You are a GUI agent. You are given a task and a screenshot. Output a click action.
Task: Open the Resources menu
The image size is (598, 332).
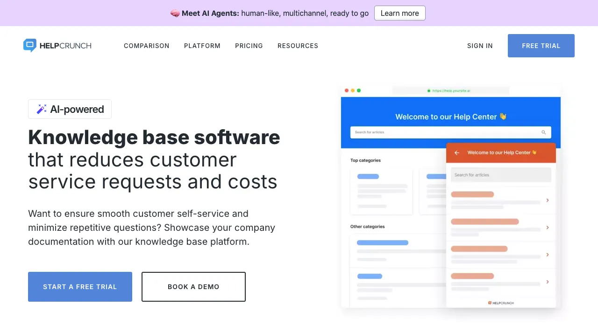tap(298, 46)
